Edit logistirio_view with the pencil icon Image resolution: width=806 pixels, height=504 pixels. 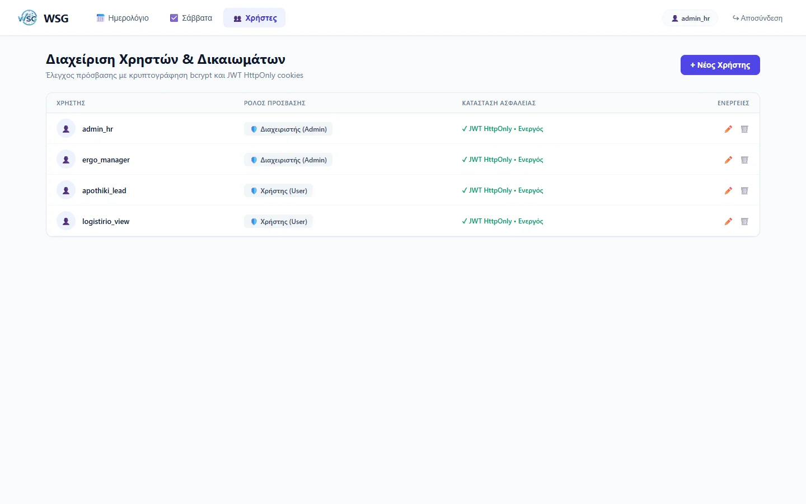pos(728,221)
